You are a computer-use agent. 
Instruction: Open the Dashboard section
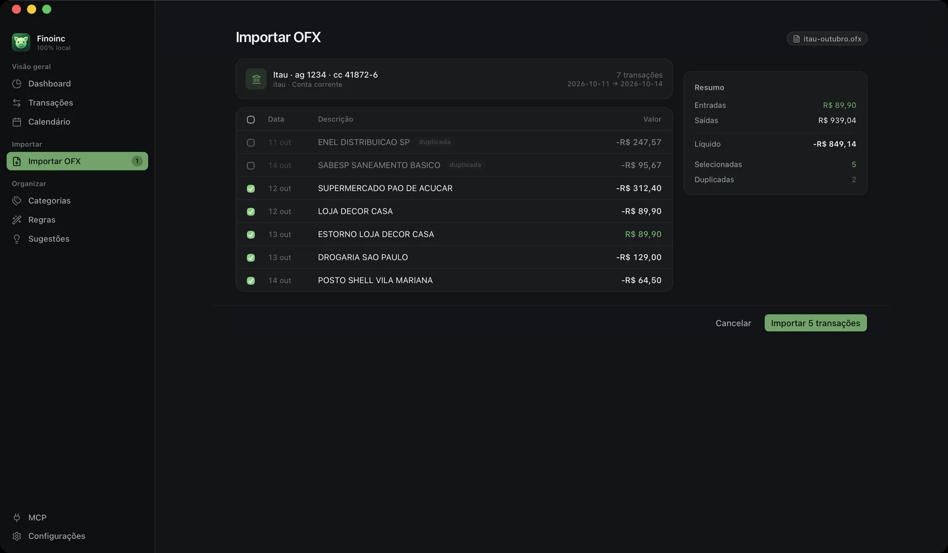pos(77,84)
